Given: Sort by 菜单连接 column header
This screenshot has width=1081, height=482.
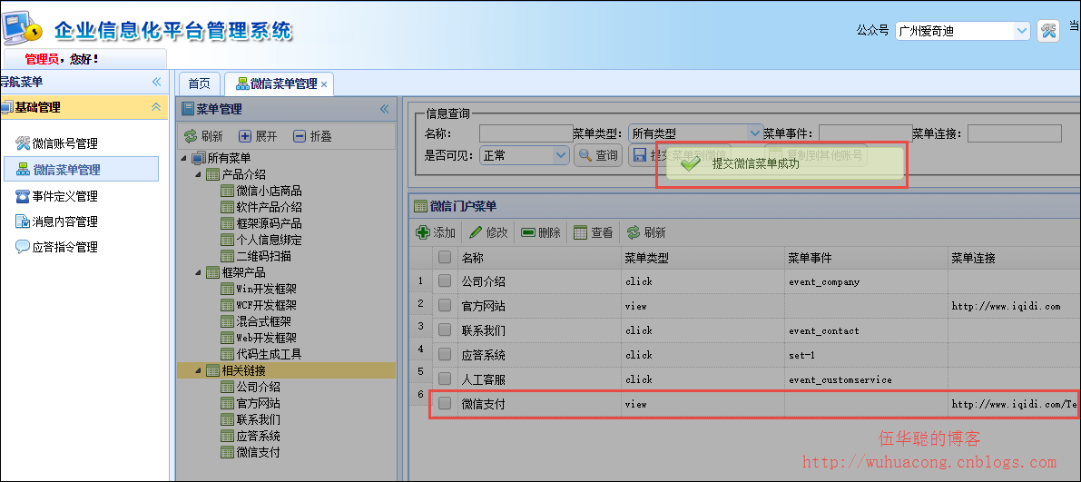Looking at the screenshot, I should (1014, 257).
